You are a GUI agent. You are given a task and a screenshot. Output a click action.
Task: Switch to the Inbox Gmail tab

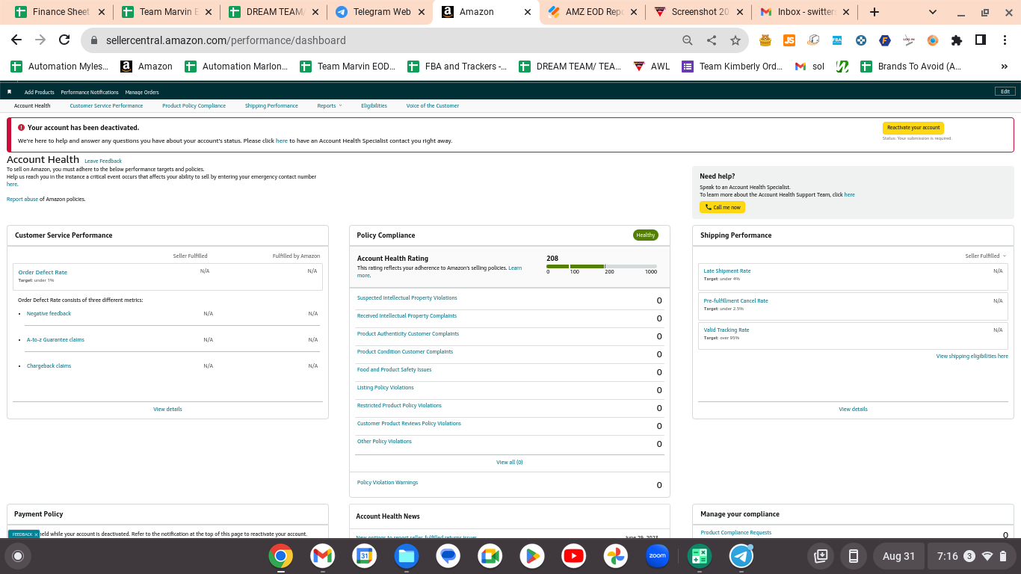click(806, 12)
